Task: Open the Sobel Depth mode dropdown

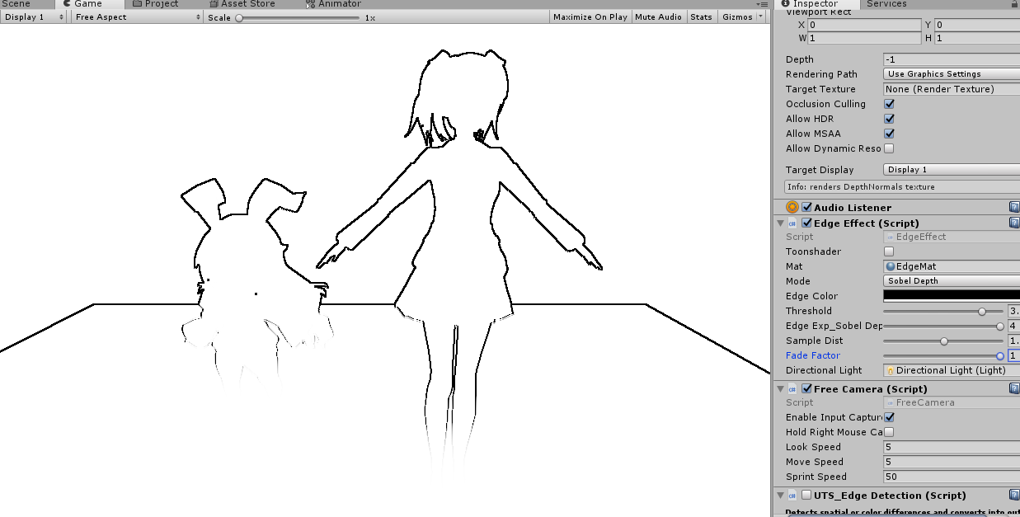Action: click(x=950, y=281)
